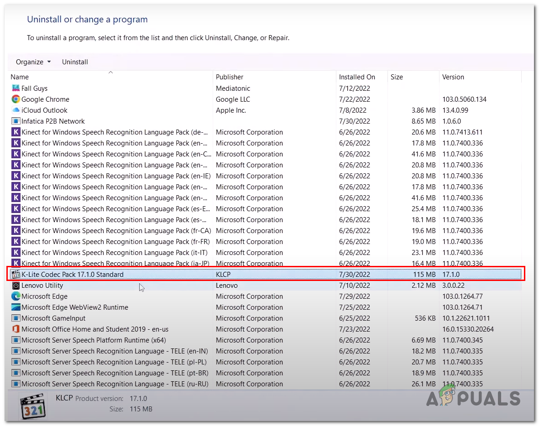Select the Microsoft GameInput entry
Image resolution: width=539 pixels, height=426 pixels.
[53, 318]
